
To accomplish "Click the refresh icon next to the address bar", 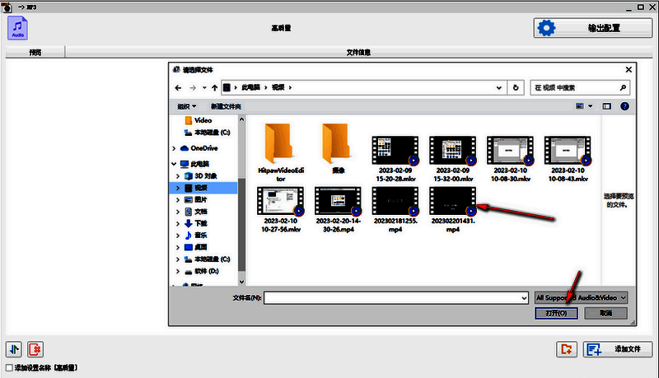I will (516, 87).
